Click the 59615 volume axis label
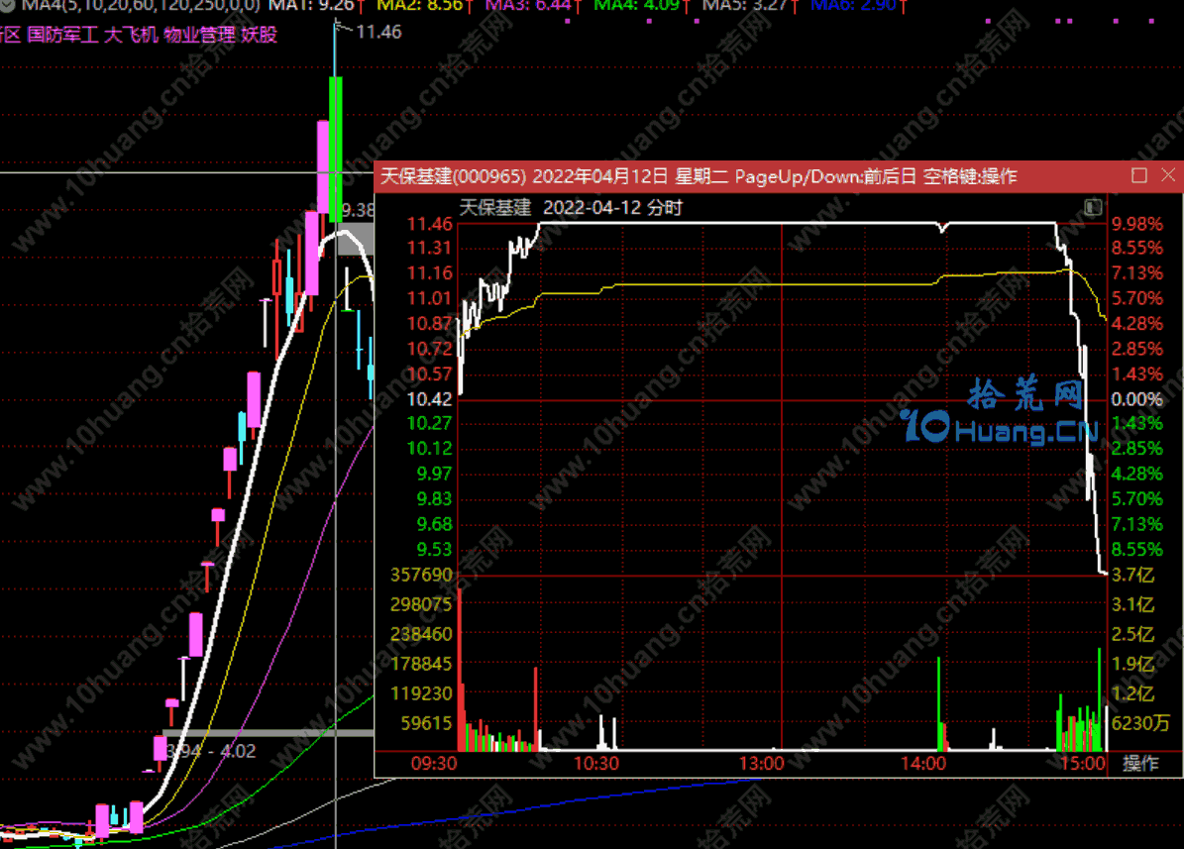Viewport: 1184px width, 849px height. [426, 723]
